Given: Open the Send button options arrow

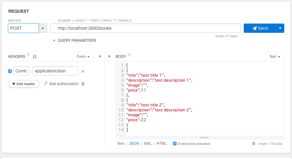Looking at the screenshot, I should (x=280, y=28).
